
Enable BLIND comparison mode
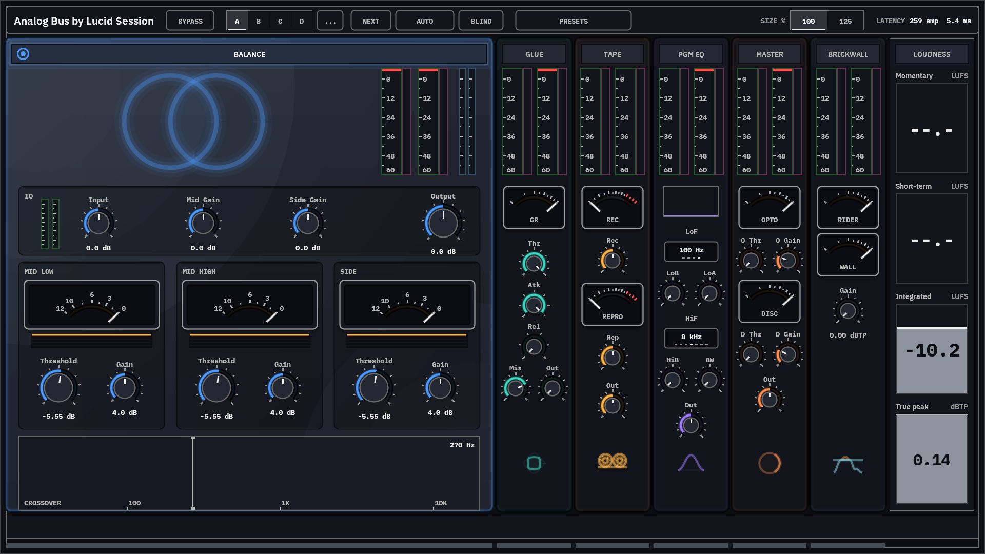[x=481, y=21]
